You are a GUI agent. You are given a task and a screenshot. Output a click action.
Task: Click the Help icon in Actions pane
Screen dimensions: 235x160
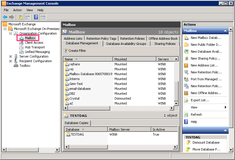186,122
